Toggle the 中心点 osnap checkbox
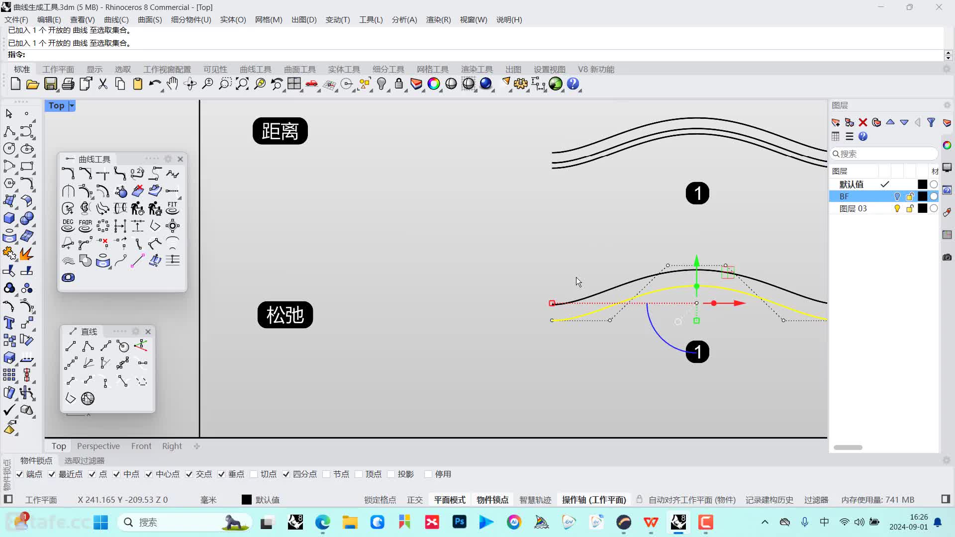 coord(149,474)
